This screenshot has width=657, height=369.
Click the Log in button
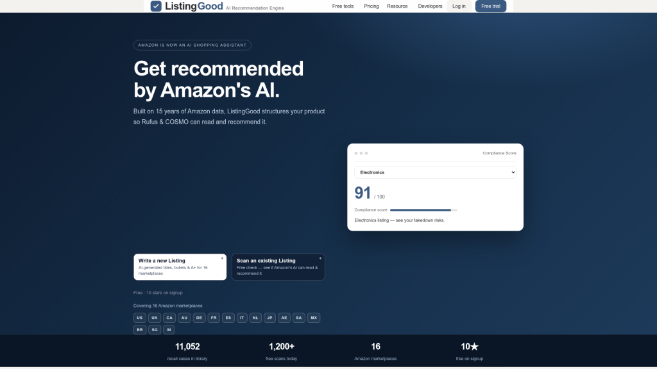(459, 6)
